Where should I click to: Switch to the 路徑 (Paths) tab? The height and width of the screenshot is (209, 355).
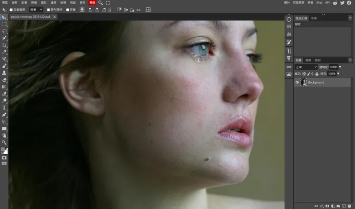click(318, 60)
